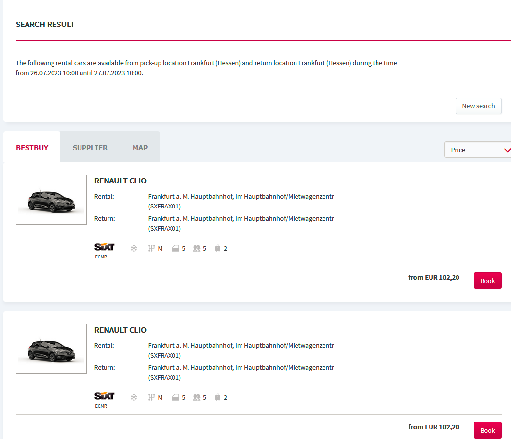Click the SEARCH RESULT heading
Image resolution: width=511 pixels, height=439 pixels.
[45, 25]
